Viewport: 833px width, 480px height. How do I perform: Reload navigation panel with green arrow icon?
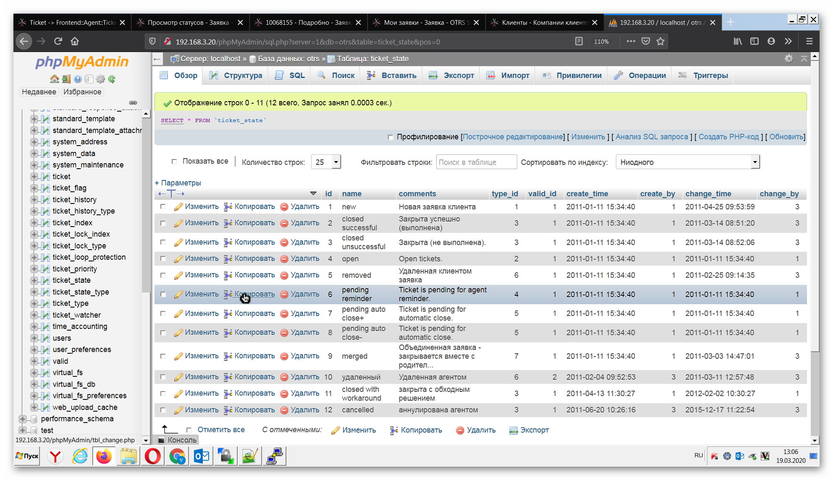(x=112, y=79)
